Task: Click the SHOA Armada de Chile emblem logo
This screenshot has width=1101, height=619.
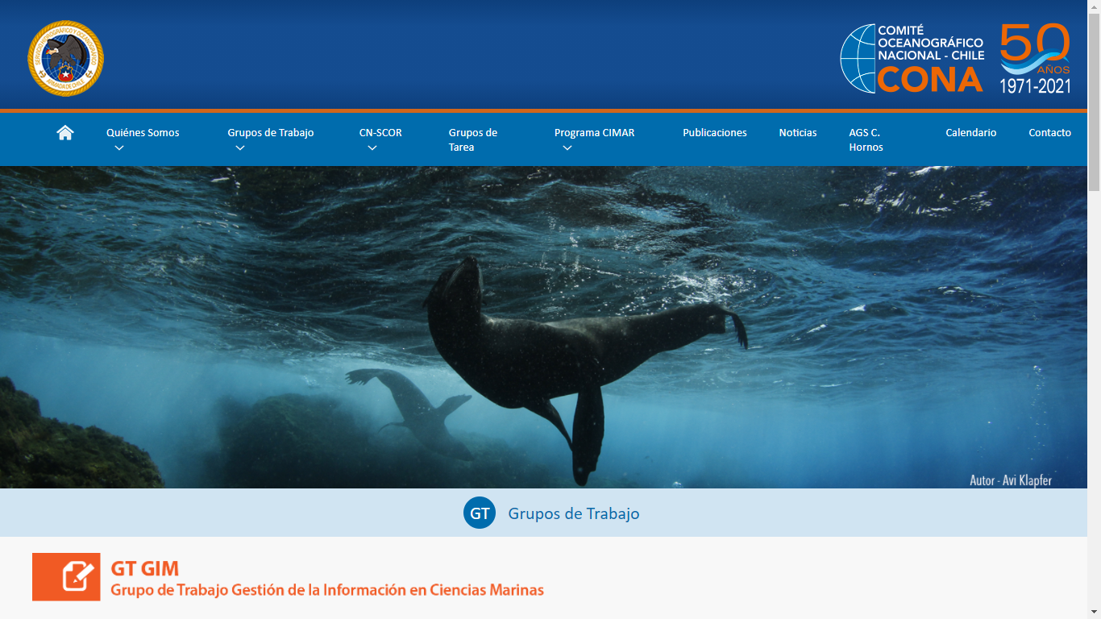Action: 65,59
